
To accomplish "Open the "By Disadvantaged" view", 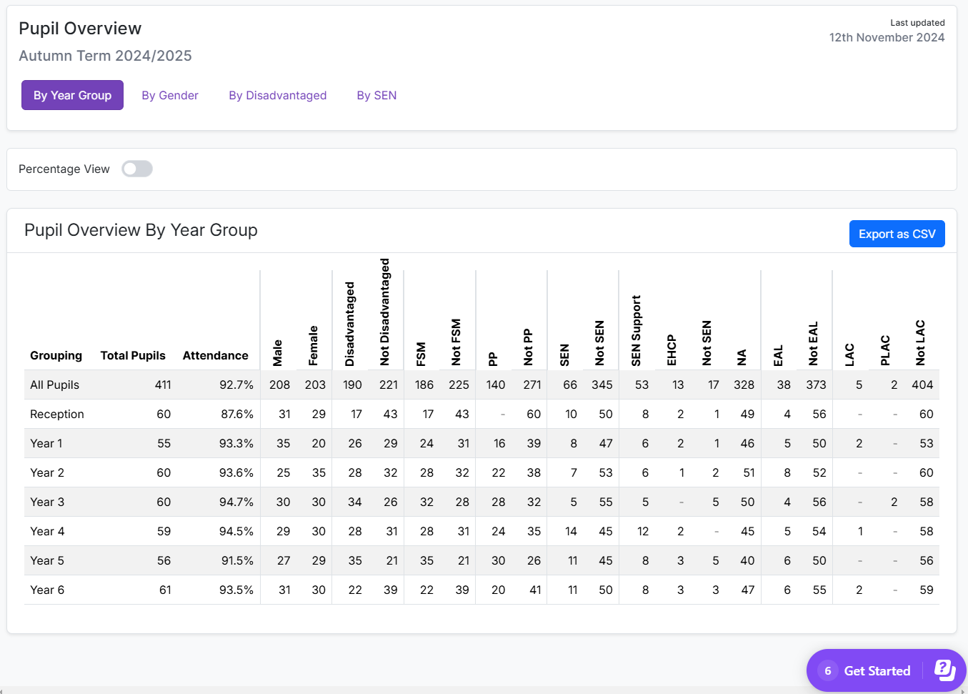I will coord(277,94).
